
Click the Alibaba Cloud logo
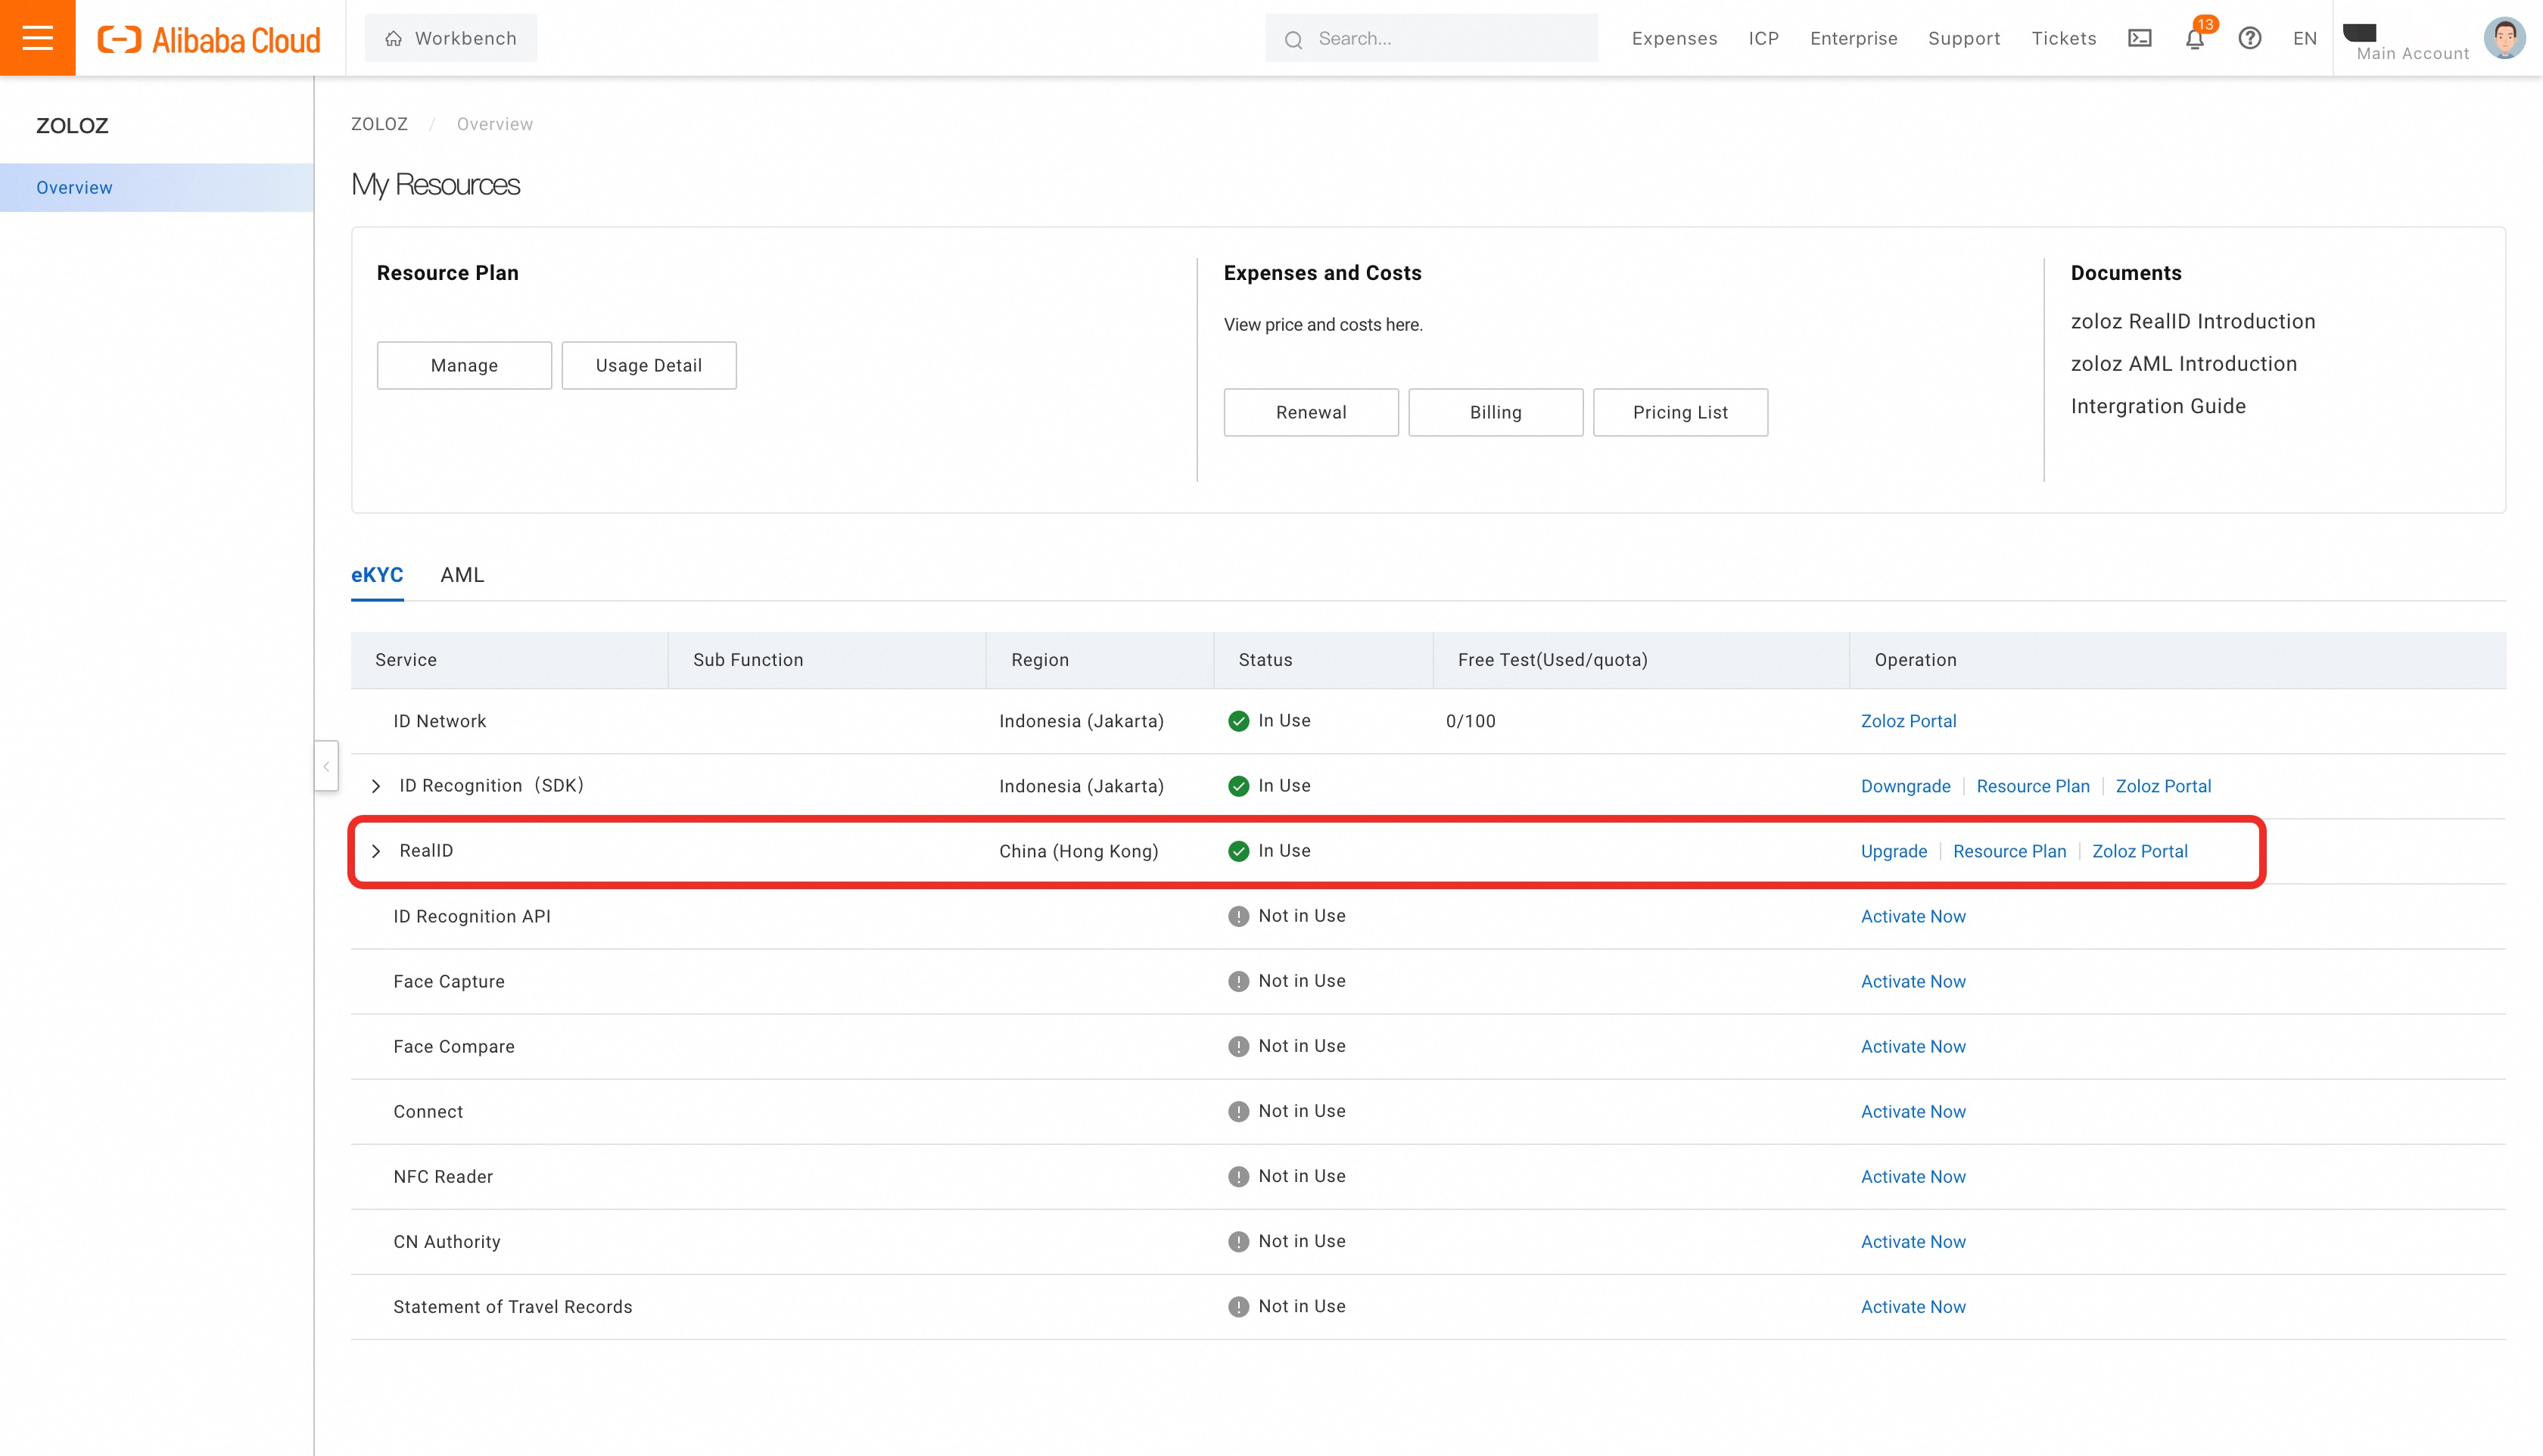209,39
